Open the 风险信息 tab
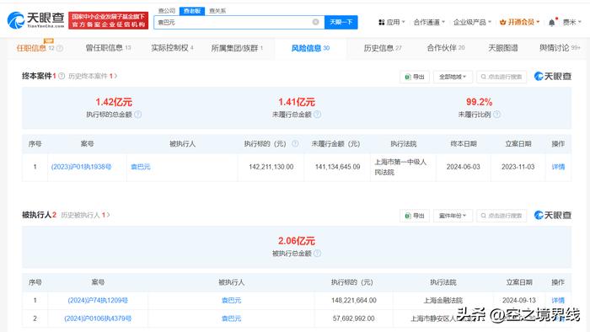590x332 pixels. [310, 48]
